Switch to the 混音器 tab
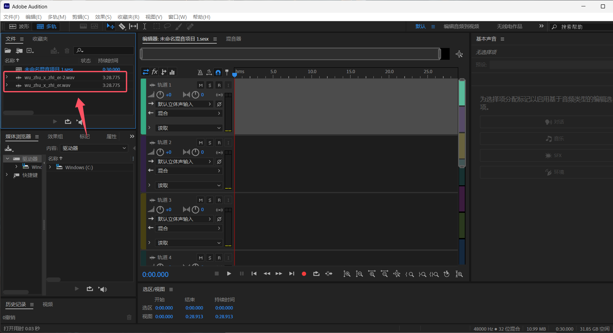613x333 pixels. [x=233, y=39]
